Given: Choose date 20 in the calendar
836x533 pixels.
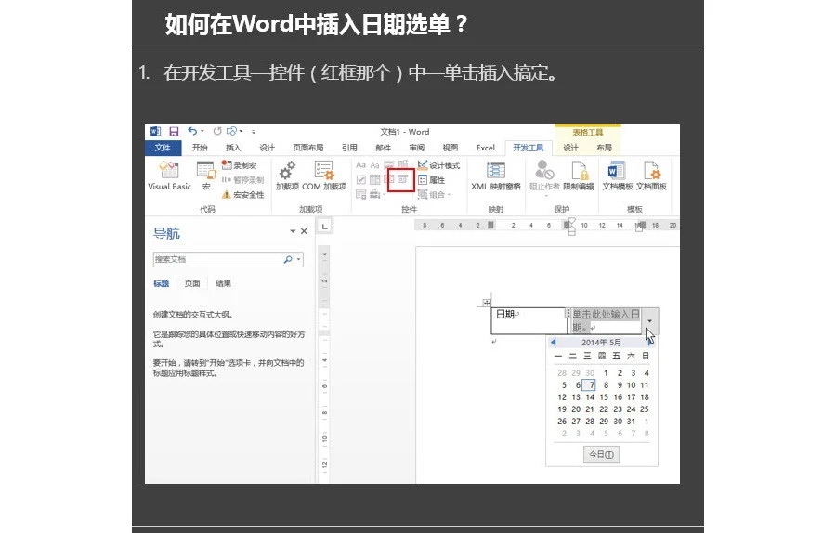Looking at the screenshot, I should click(x=576, y=409).
